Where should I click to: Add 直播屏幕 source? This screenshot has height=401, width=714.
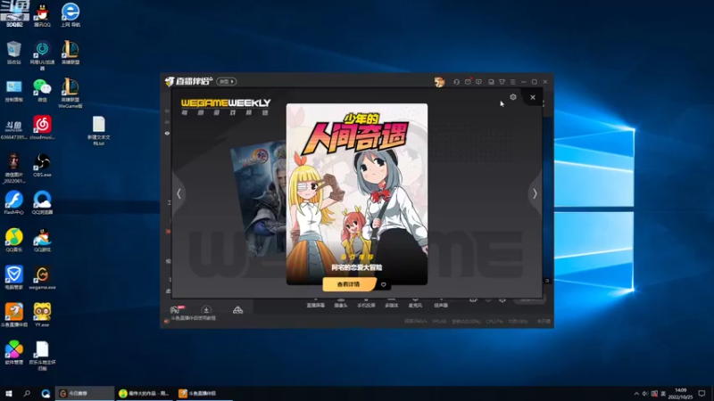pyautogui.click(x=316, y=303)
